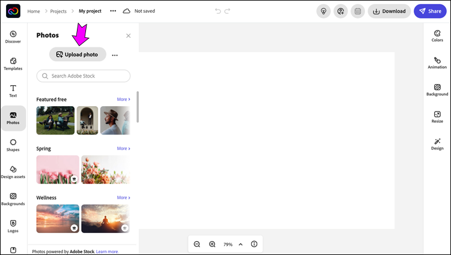This screenshot has width=451, height=255.
Task: Select the Photos panel icon
Action: 13,118
